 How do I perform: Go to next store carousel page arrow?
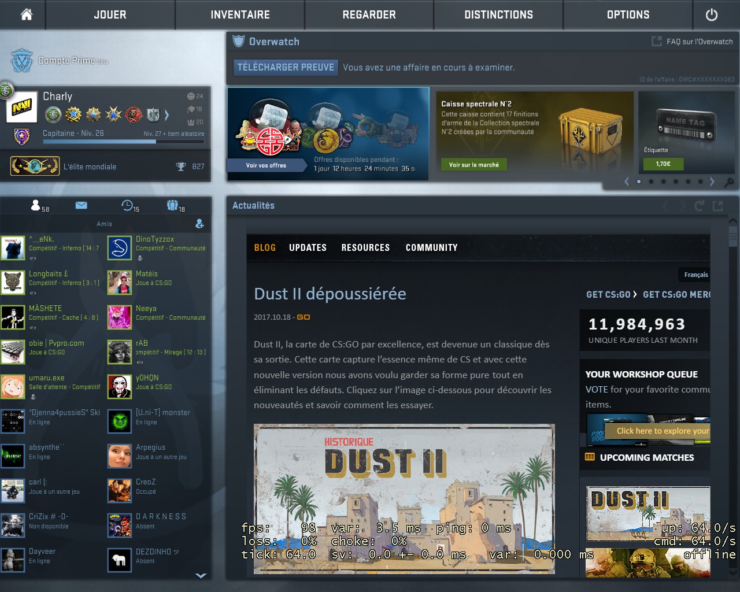coord(712,182)
